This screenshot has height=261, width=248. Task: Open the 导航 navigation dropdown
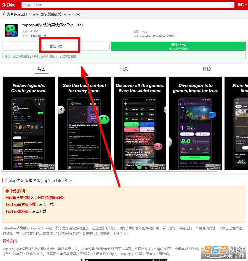point(242,5)
